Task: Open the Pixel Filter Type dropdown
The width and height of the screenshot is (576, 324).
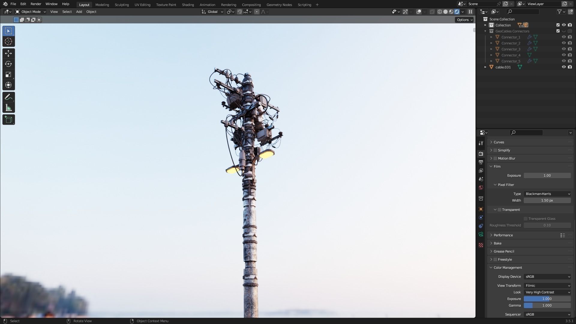Action: [x=547, y=194]
